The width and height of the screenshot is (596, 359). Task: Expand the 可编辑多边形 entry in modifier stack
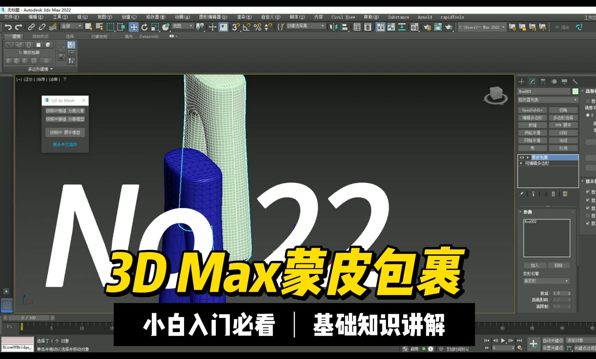click(521, 163)
